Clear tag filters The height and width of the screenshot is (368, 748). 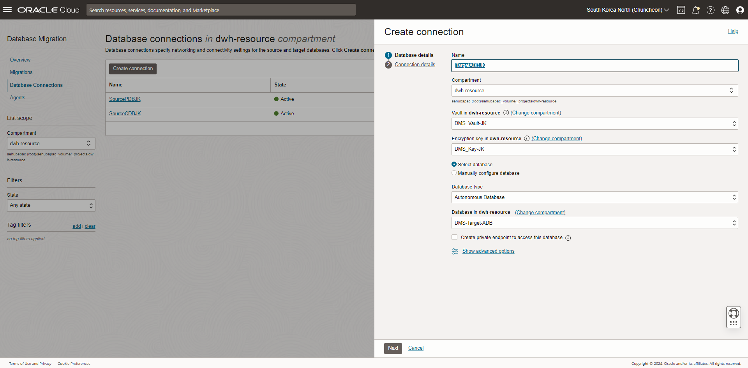pos(90,226)
